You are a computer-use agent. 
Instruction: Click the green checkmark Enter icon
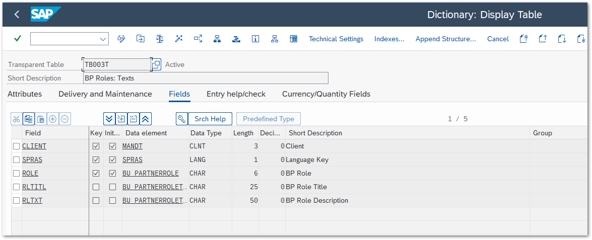coord(18,39)
